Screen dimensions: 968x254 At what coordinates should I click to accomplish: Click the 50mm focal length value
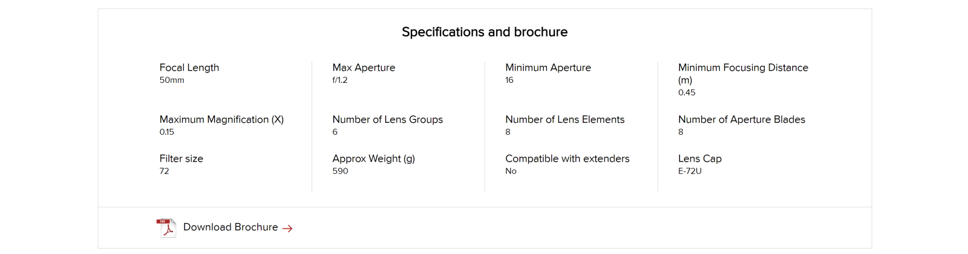click(172, 80)
